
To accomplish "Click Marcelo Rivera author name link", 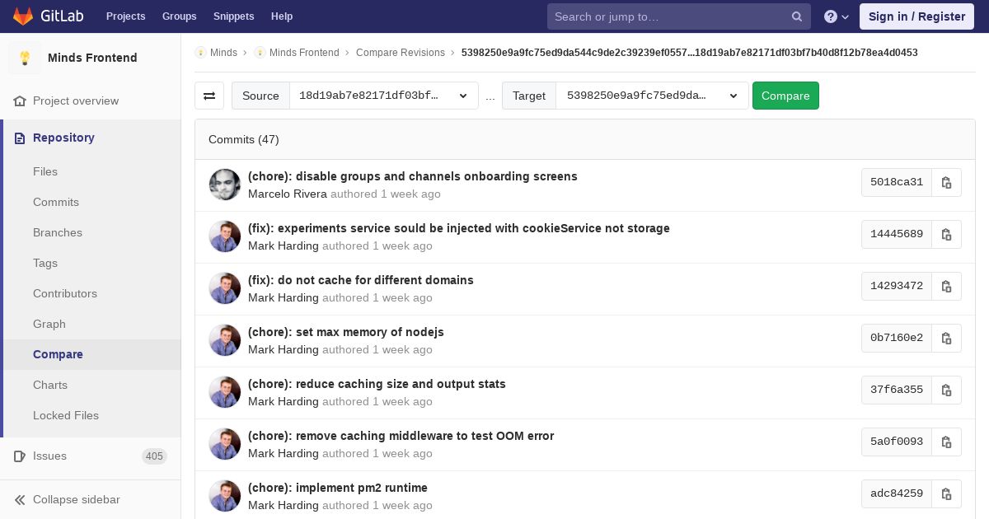I will (x=288, y=194).
